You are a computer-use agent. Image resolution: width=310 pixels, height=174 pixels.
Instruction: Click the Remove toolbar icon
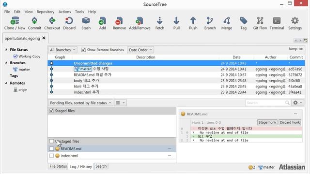click(x=119, y=23)
